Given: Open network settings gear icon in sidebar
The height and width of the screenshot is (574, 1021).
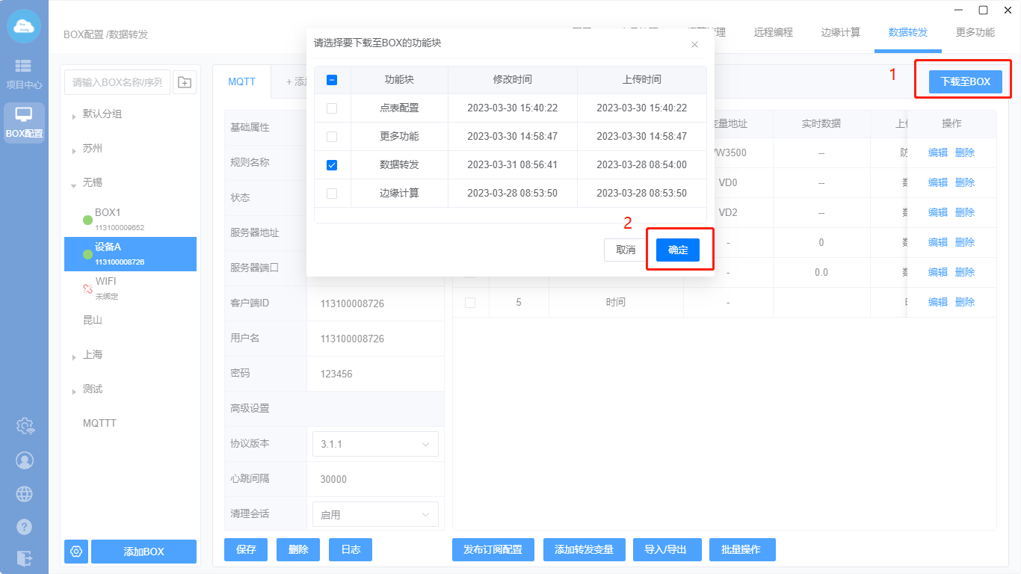Looking at the screenshot, I should 25,426.
